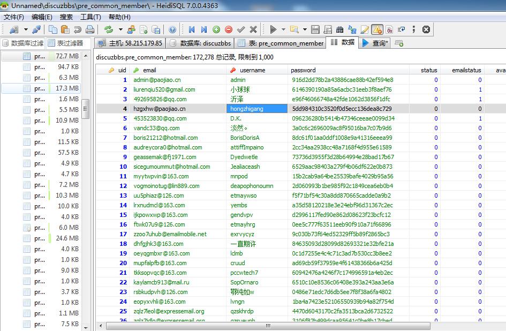This screenshot has height=331, width=506.
Task: Click the replace text icon
Action: point(352,29)
